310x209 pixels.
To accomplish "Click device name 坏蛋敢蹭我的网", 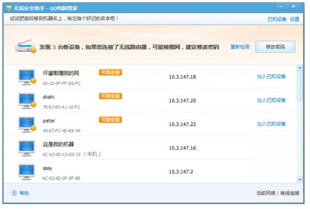I will [x=61, y=73].
